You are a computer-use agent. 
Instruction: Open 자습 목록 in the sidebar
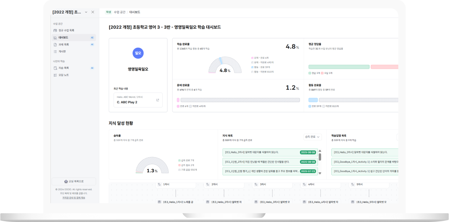[x=64, y=68]
